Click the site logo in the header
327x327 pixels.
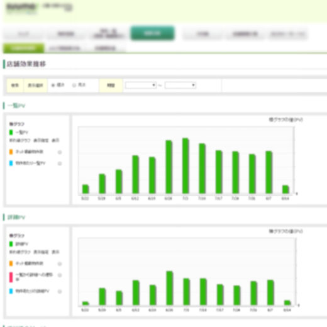click(21, 8)
